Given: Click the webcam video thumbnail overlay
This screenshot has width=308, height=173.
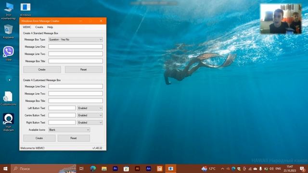Looking at the screenshot, I should pos(281,19).
